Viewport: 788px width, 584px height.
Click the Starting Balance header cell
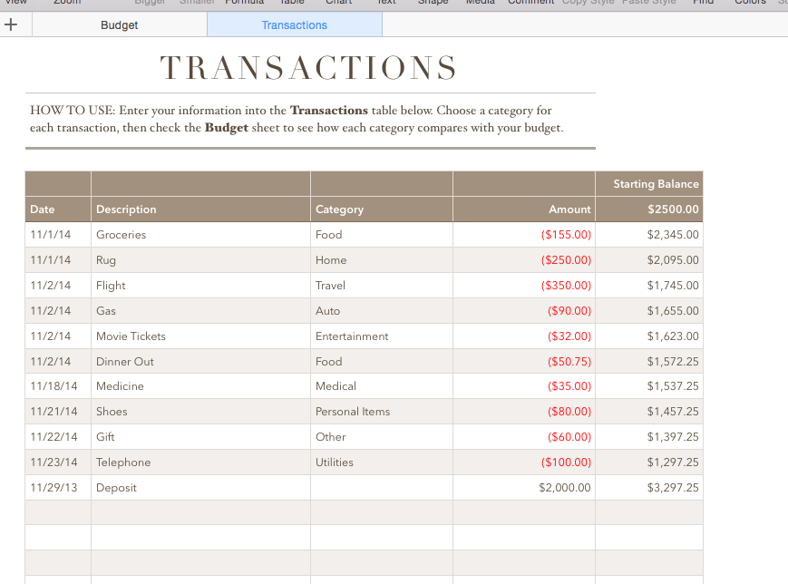coord(649,184)
